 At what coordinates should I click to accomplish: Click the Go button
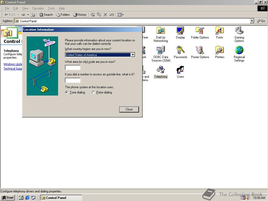261,21
